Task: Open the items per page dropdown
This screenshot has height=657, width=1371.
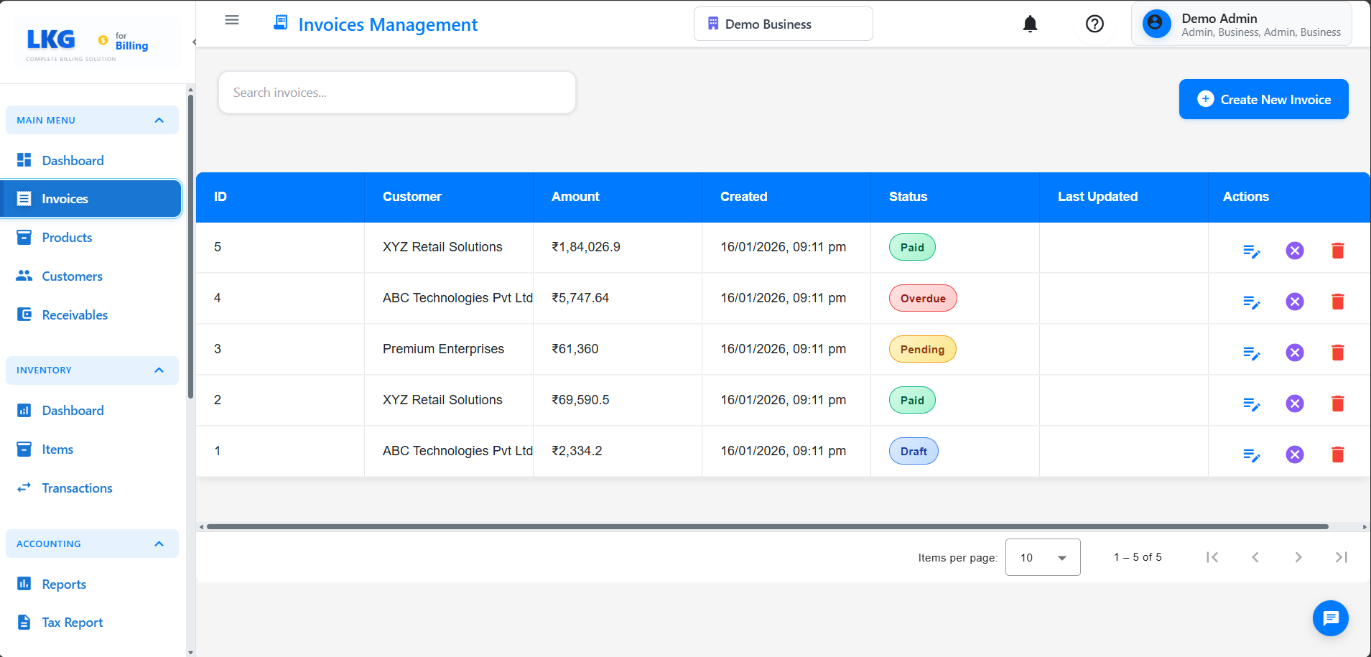Action: [1042, 557]
